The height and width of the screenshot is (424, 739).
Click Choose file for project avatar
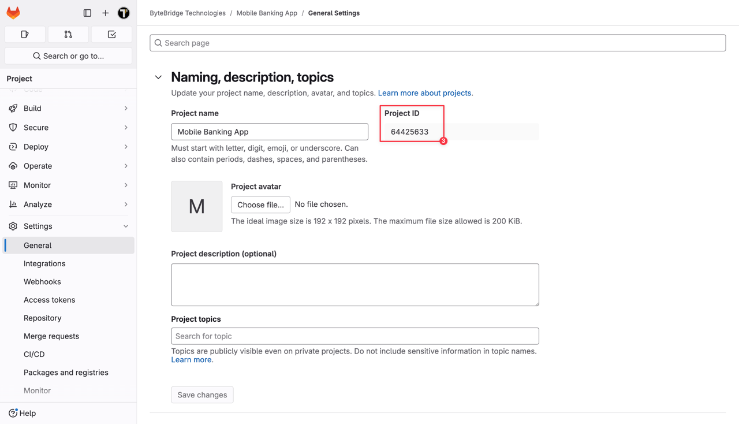(x=260, y=204)
